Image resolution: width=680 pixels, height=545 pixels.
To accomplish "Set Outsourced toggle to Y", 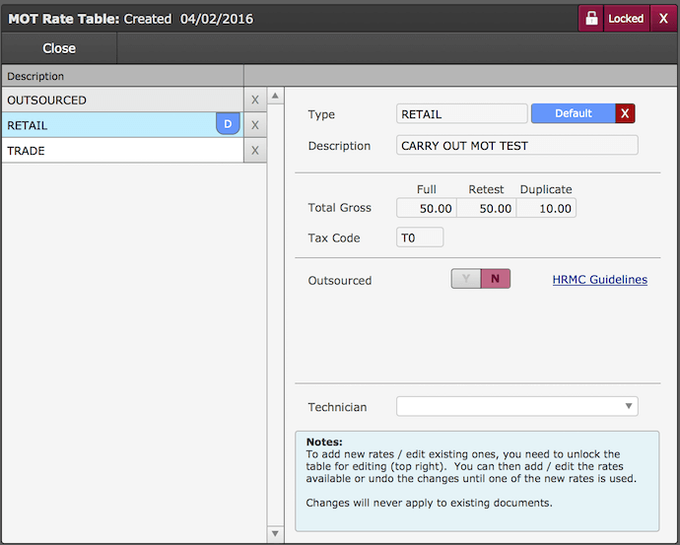I will click(x=465, y=279).
